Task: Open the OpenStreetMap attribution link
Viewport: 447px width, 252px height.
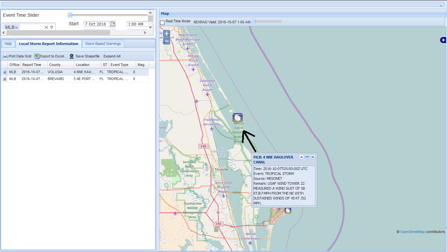Action: pos(412,232)
